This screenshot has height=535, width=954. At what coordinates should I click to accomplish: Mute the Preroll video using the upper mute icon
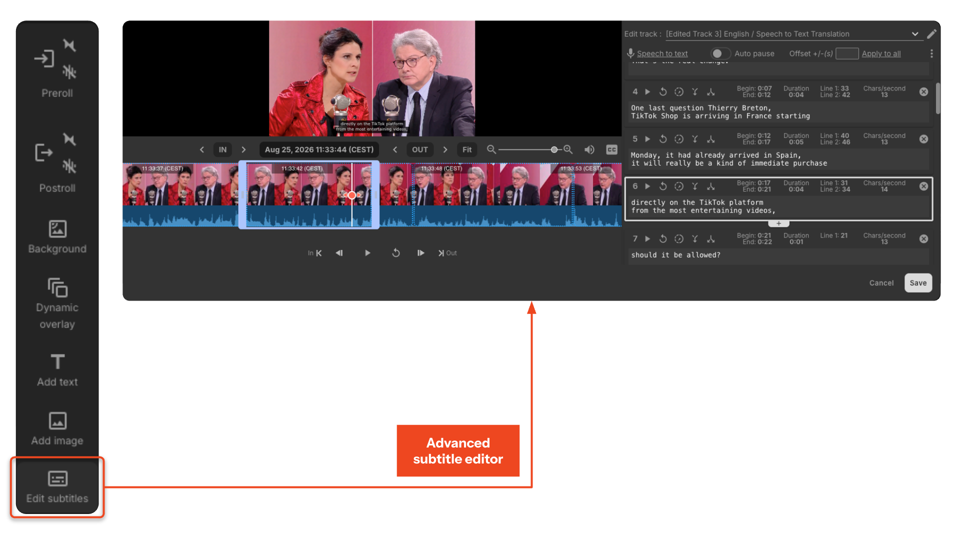69,45
